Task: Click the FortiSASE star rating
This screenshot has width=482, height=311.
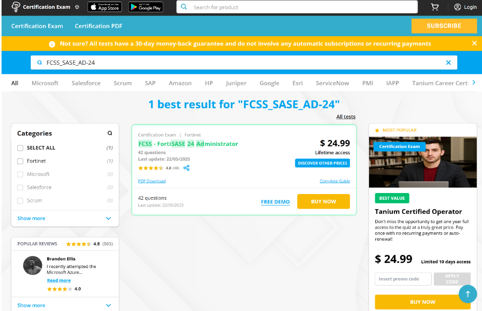Action: tap(151, 168)
